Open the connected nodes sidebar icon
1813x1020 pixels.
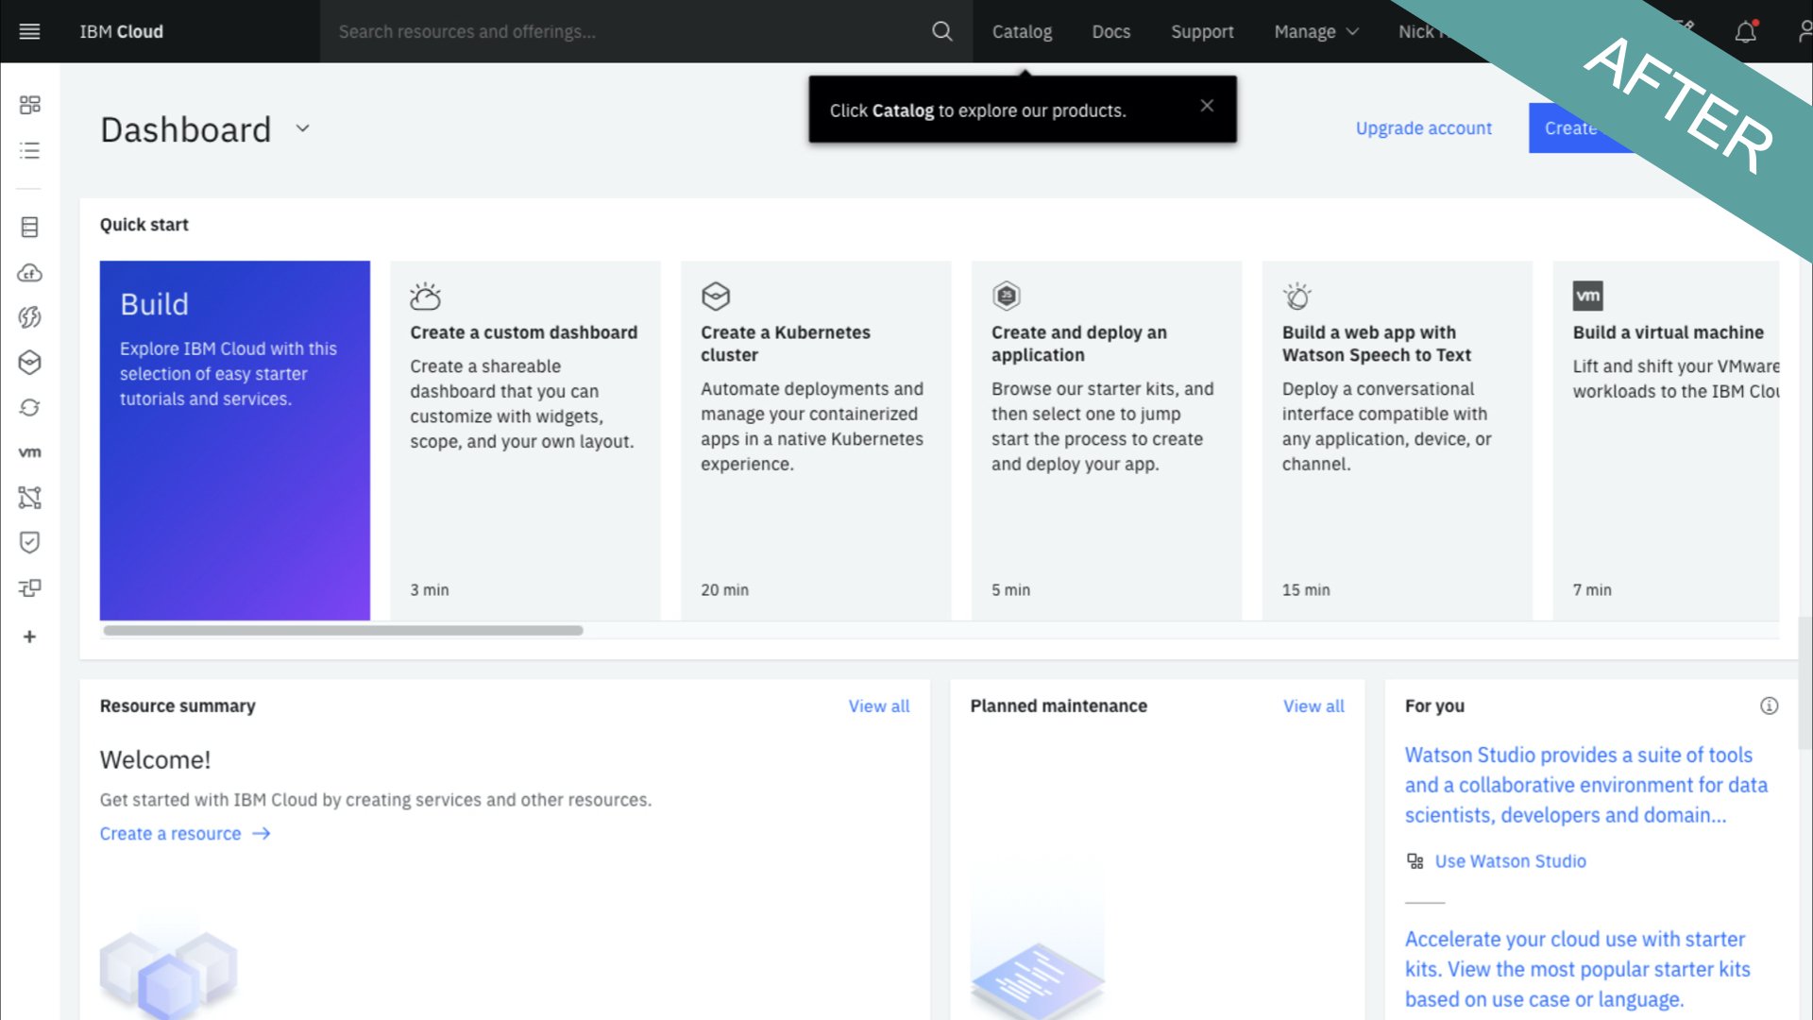tap(29, 498)
